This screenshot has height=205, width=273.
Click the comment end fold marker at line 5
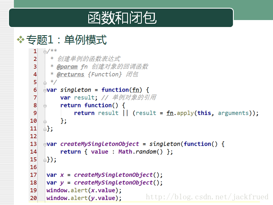click(45, 83)
